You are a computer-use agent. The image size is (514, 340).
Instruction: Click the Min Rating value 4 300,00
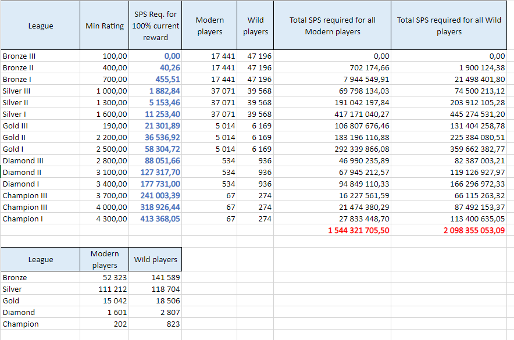tap(105, 219)
